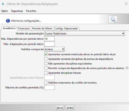Viewport: 129px width, 111px height.
Task: Click the Máx. Dependências por período letivo field
Action: tap(49, 39)
